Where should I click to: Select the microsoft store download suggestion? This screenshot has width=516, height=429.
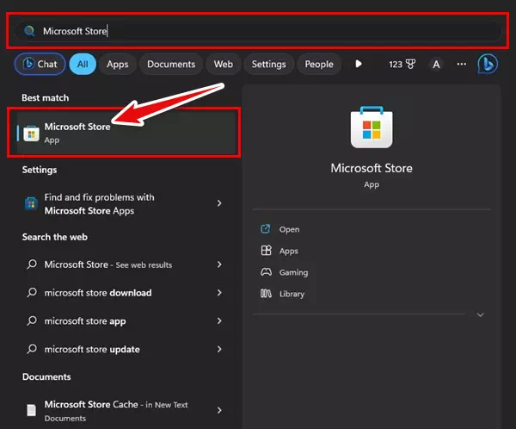point(125,293)
